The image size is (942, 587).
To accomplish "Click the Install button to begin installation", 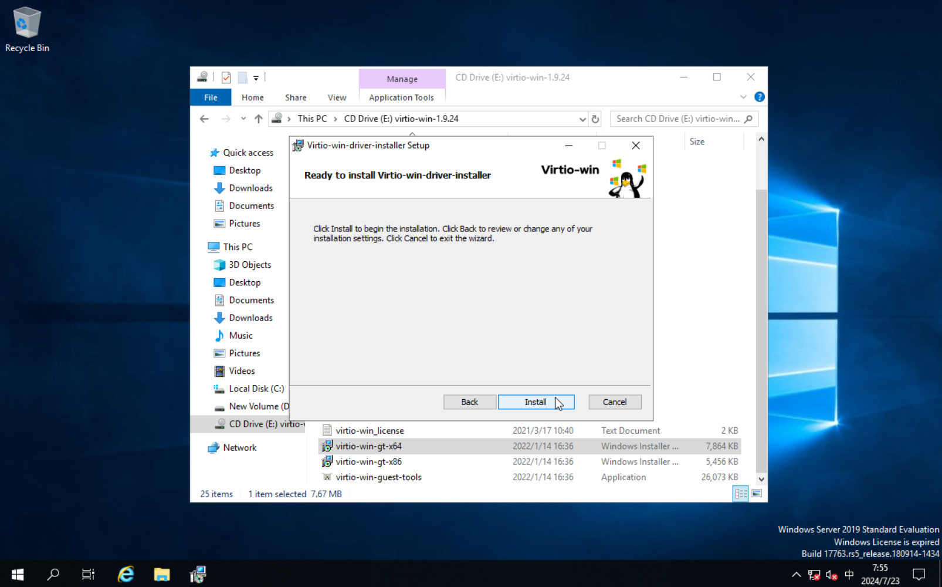I will [535, 402].
